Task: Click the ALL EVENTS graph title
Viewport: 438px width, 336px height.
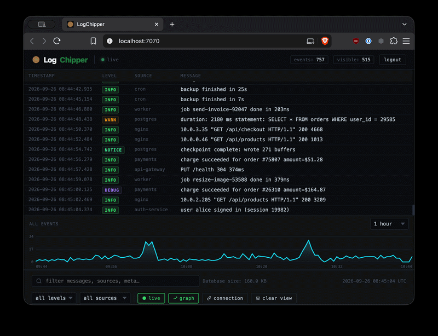Action: pos(44,224)
